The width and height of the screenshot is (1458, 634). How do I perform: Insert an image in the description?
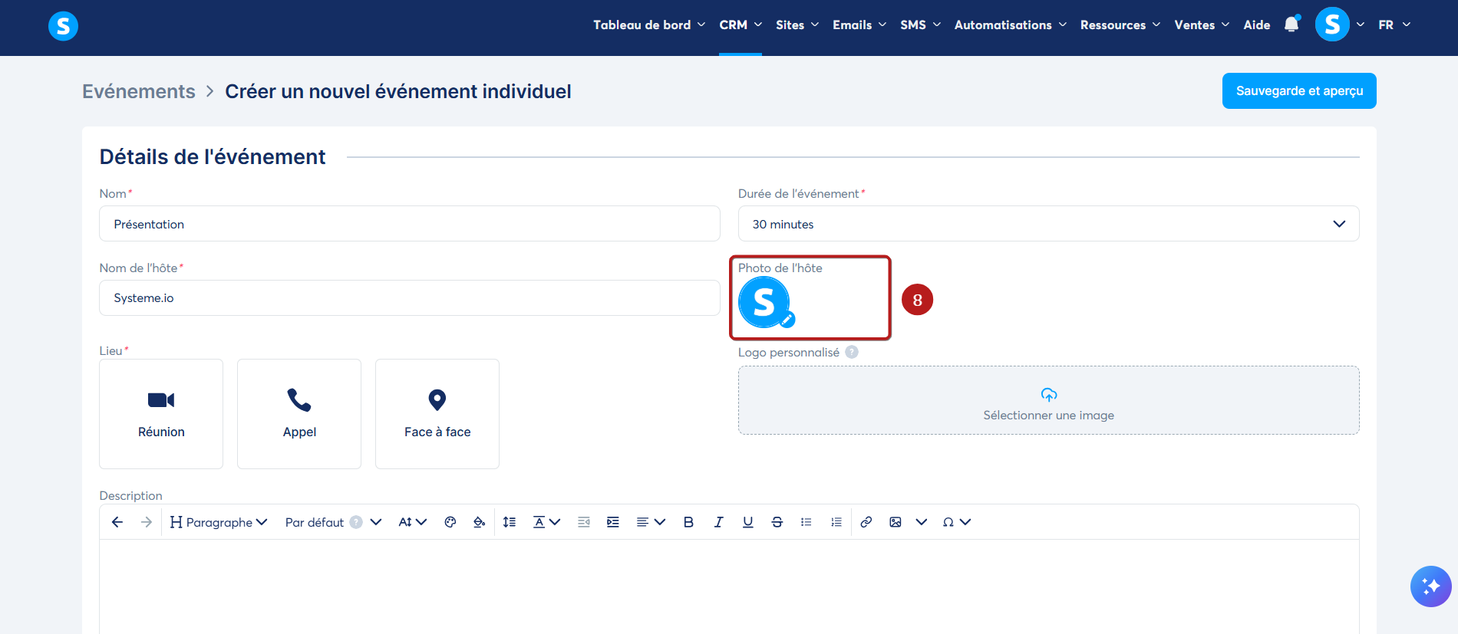(x=896, y=522)
